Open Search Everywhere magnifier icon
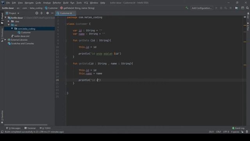Viewport: 250px width, 141px height. tap(247, 8)
